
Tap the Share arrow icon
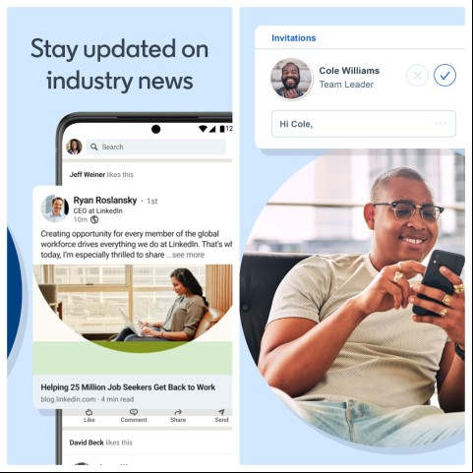178,412
